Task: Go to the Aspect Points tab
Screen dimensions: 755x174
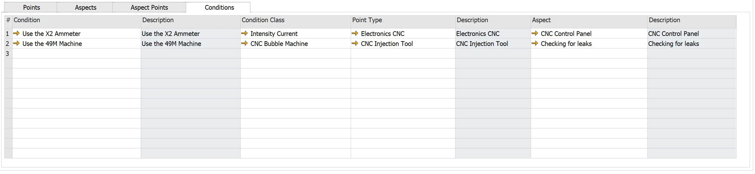Action: coord(149,7)
